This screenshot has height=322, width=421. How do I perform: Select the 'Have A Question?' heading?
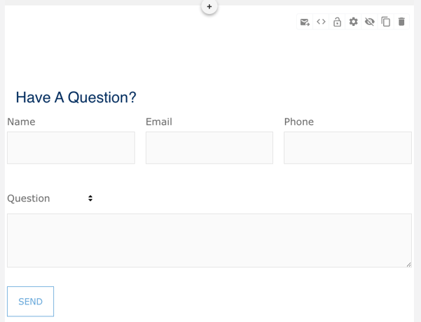76,98
